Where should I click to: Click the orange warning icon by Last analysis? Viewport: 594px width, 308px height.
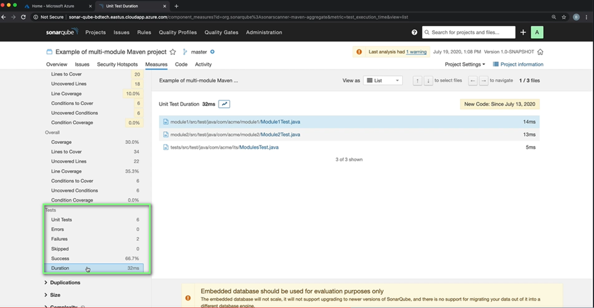[359, 52]
